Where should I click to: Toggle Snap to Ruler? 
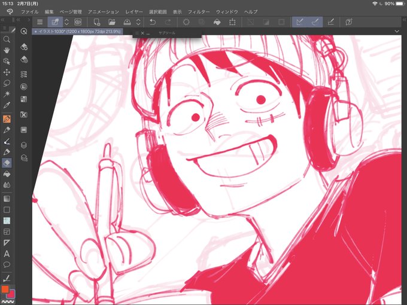(x=300, y=22)
